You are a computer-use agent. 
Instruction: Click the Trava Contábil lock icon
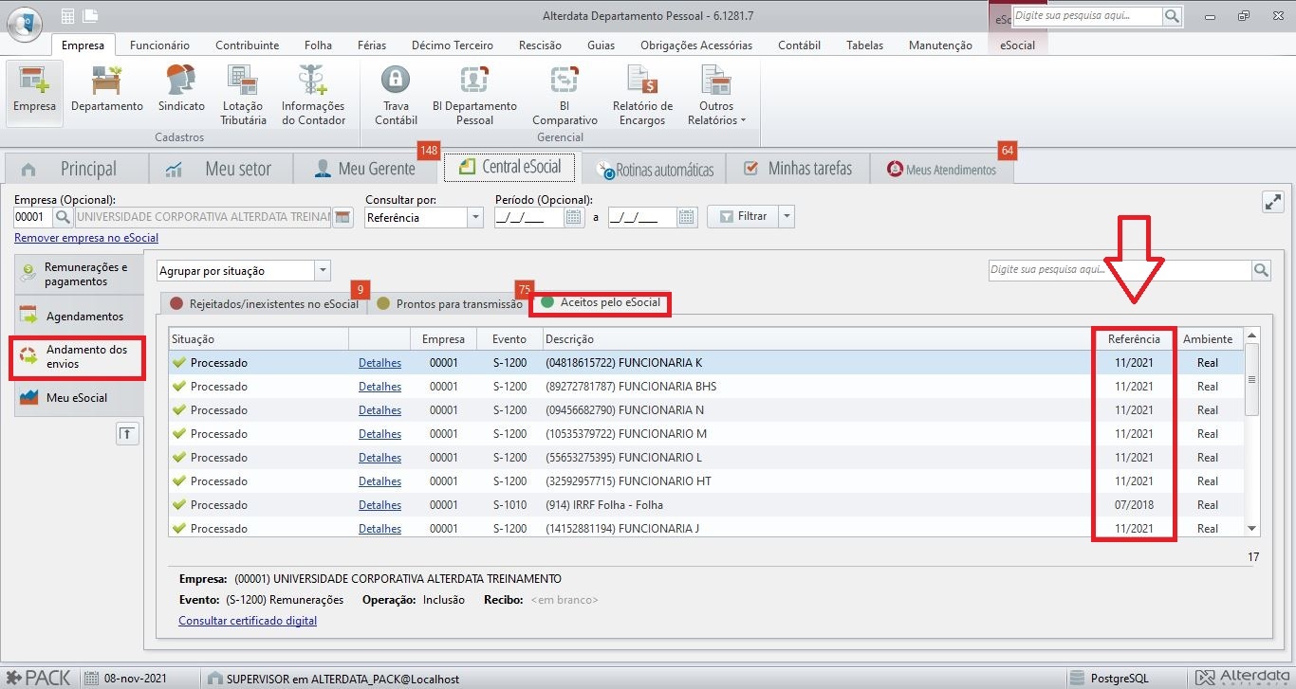396,79
